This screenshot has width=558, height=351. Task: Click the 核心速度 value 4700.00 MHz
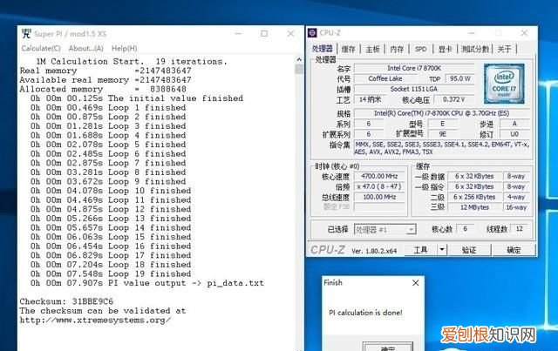379,177
